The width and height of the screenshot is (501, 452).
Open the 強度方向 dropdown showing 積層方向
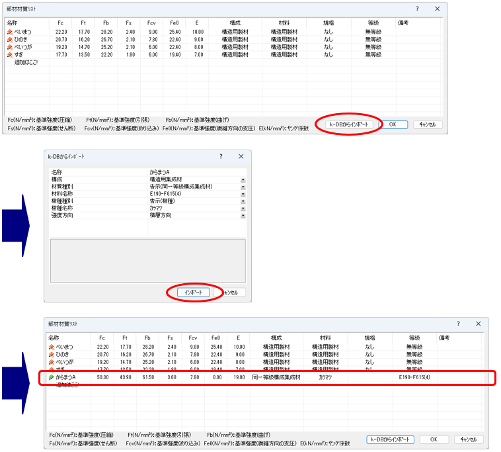[243, 215]
